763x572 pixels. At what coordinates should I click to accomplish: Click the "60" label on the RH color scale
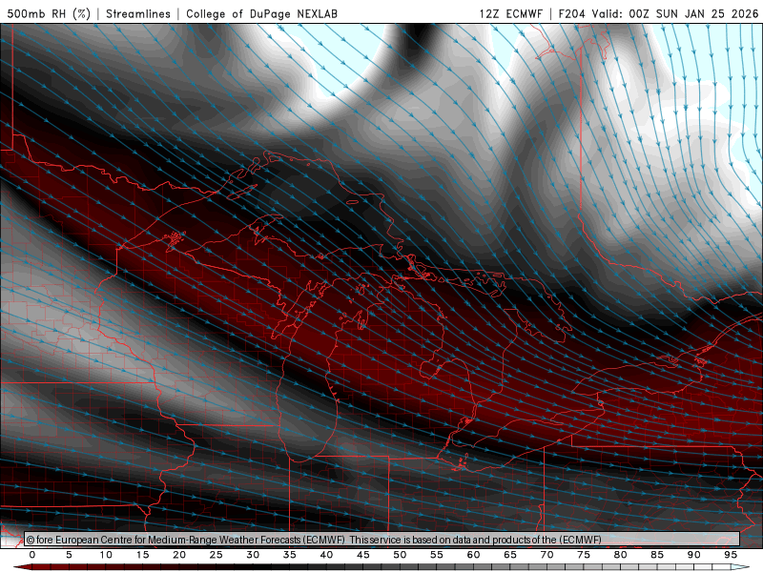tap(473, 555)
